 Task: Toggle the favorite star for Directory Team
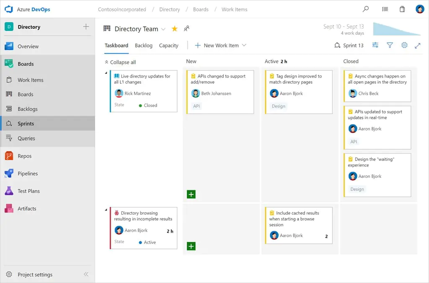tap(174, 29)
